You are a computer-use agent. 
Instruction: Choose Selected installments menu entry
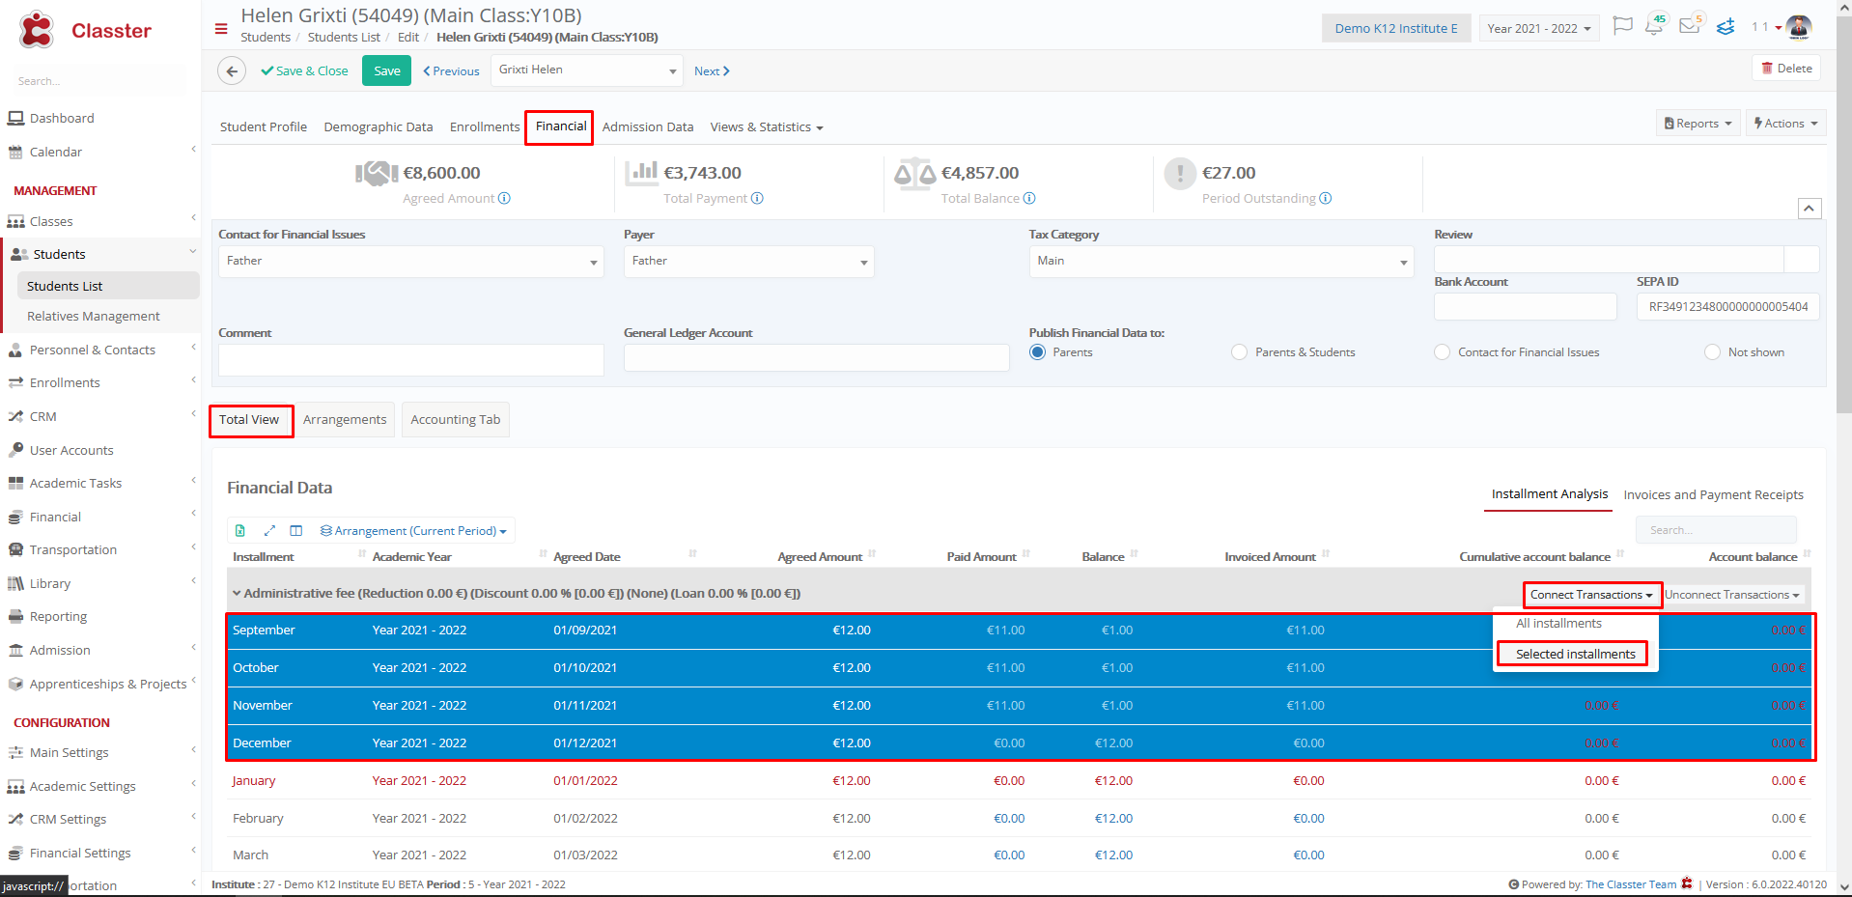[x=1575, y=654]
